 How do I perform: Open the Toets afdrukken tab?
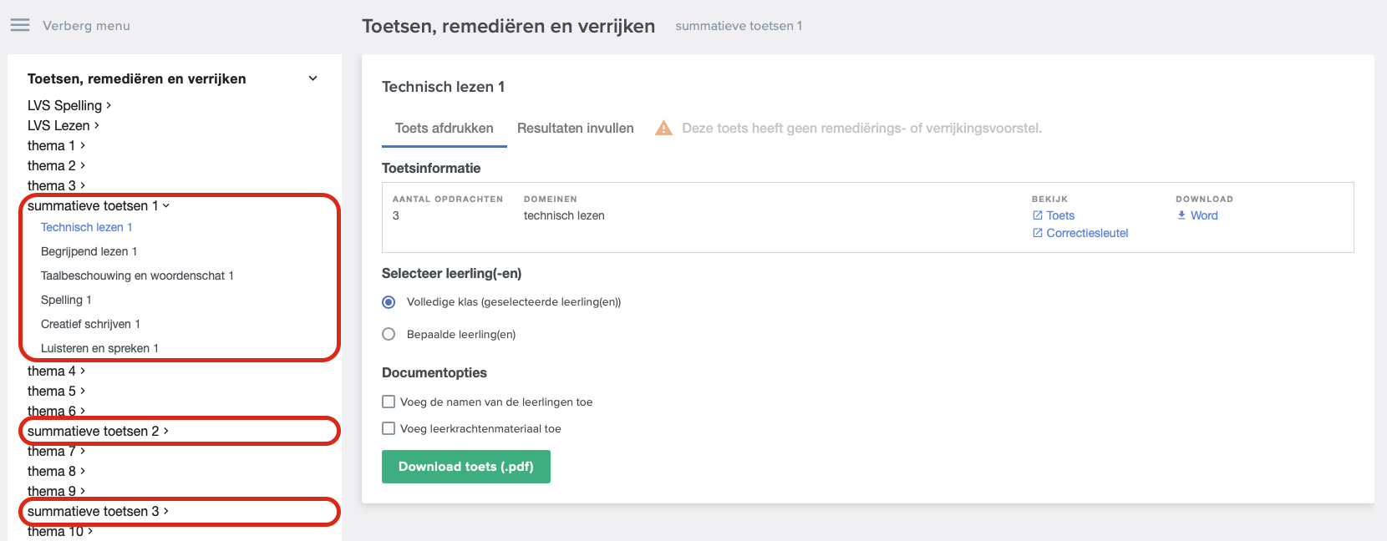(445, 128)
